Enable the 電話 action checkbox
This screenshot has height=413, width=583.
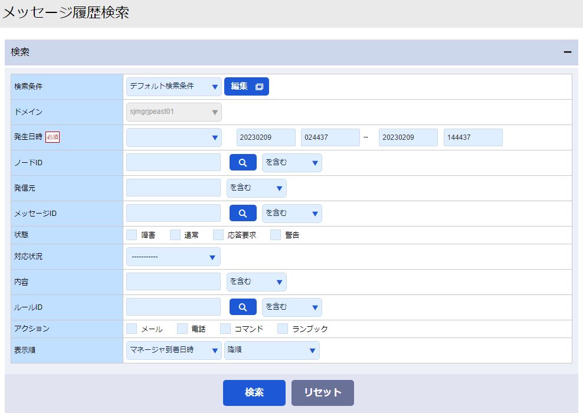pos(182,329)
